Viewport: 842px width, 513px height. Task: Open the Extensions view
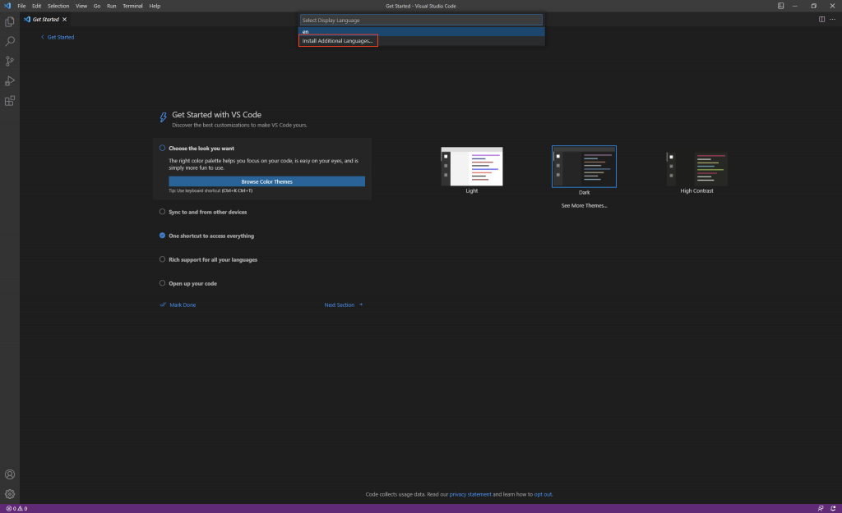coord(10,101)
